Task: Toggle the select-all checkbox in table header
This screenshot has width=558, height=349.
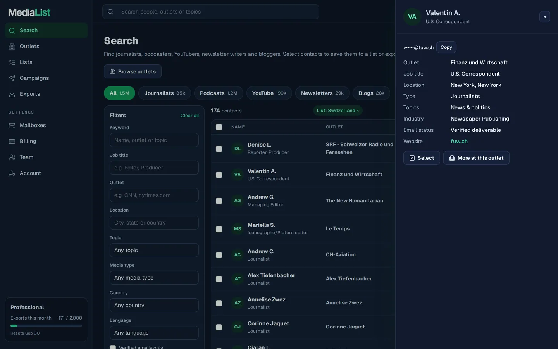Action: (219, 127)
